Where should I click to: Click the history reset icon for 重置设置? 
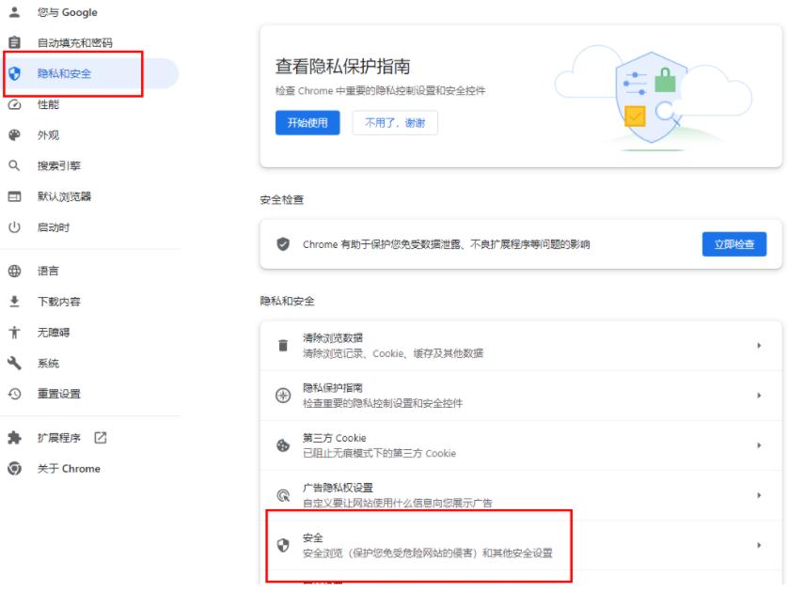pos(14,394)
